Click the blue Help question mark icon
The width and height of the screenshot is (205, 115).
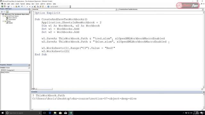coord(48,6)
